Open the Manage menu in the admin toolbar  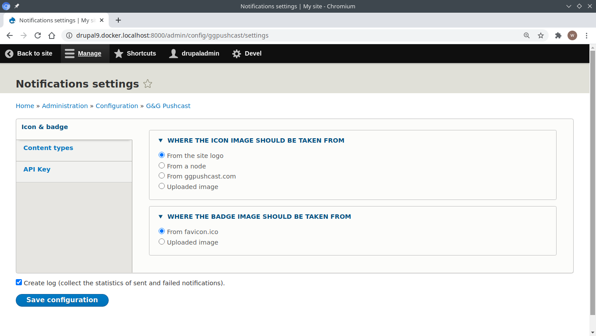tap(84, 53)
